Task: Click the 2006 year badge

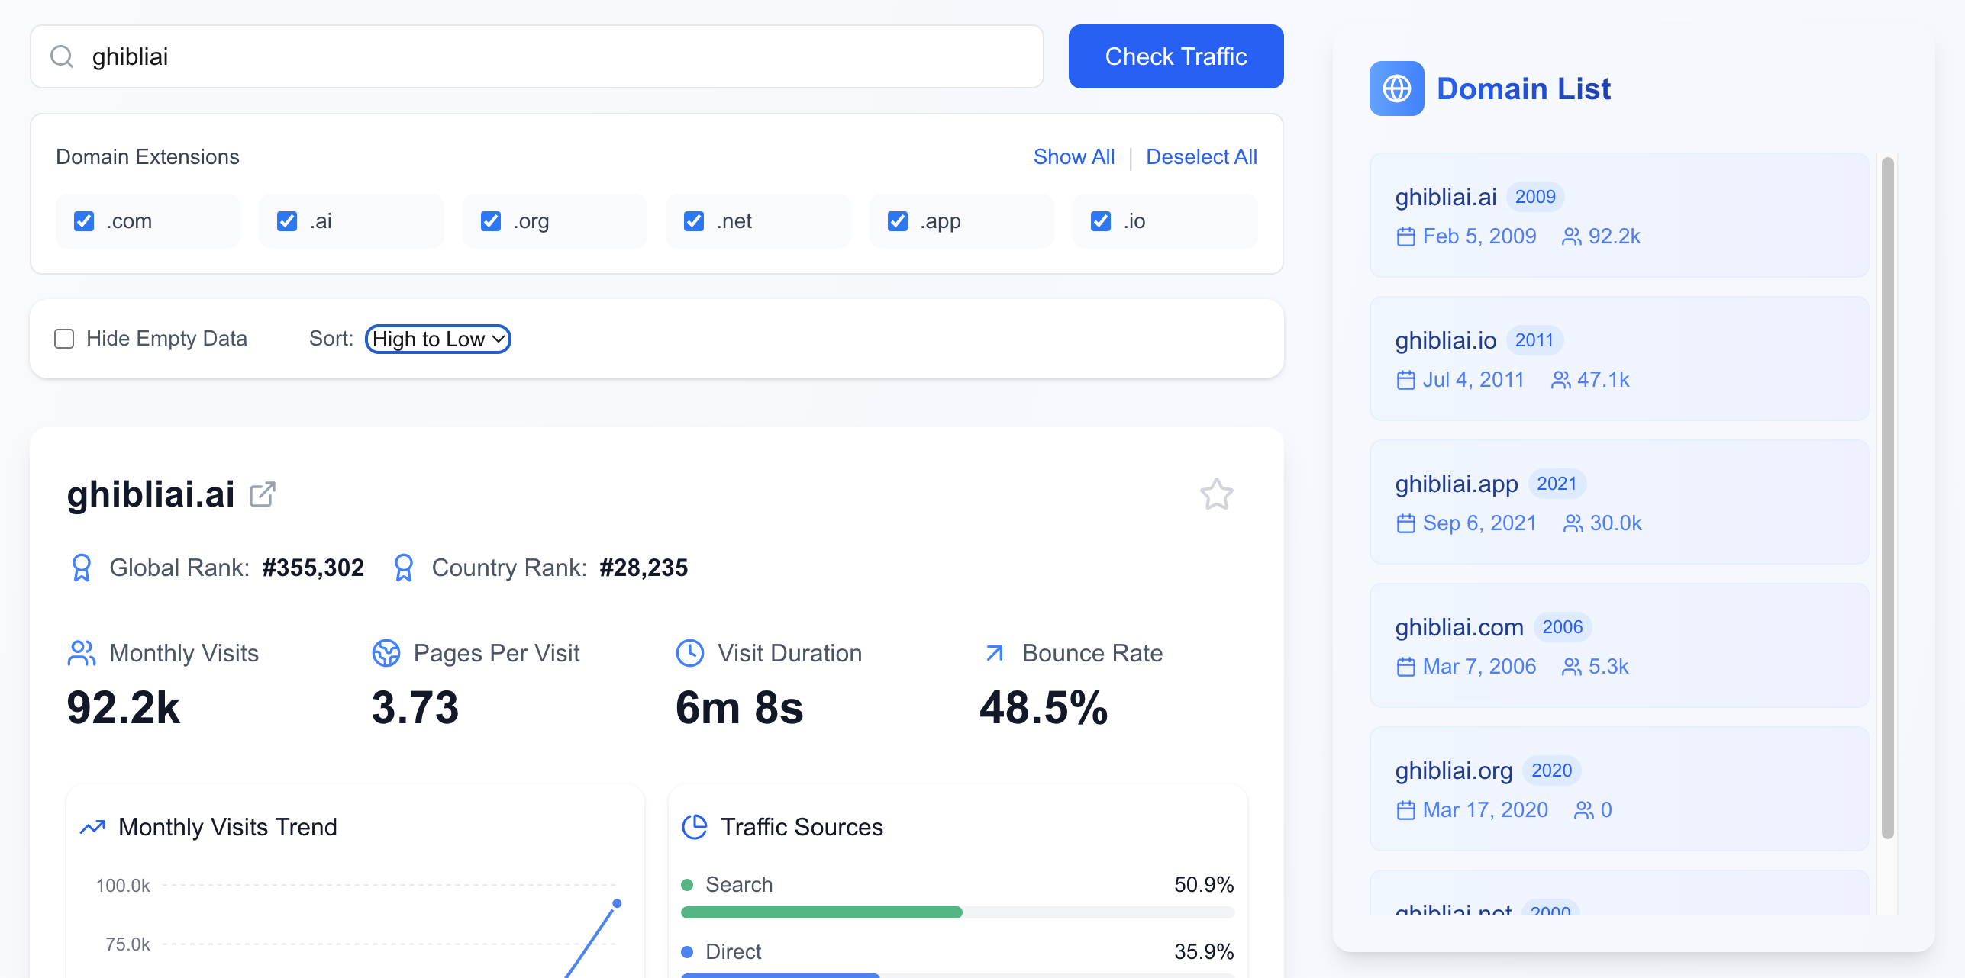Action: [1562, 627]
